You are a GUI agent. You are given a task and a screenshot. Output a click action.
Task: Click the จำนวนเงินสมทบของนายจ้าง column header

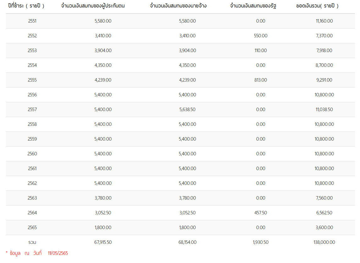[178, 6]
